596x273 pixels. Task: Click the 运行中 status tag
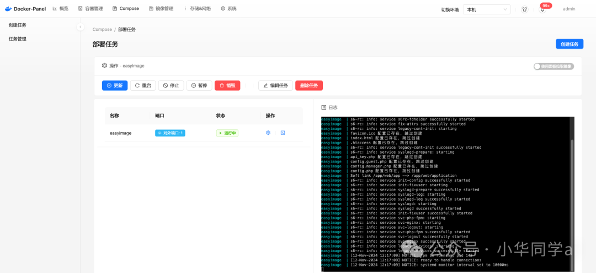tap(227, 133)
